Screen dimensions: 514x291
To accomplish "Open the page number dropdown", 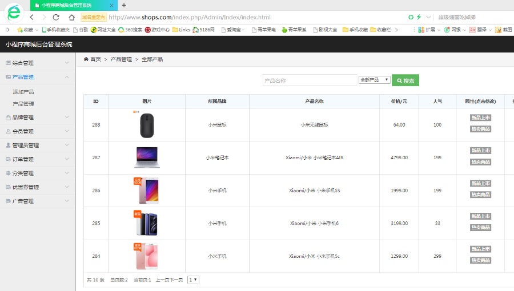I will tap(194, 280).
